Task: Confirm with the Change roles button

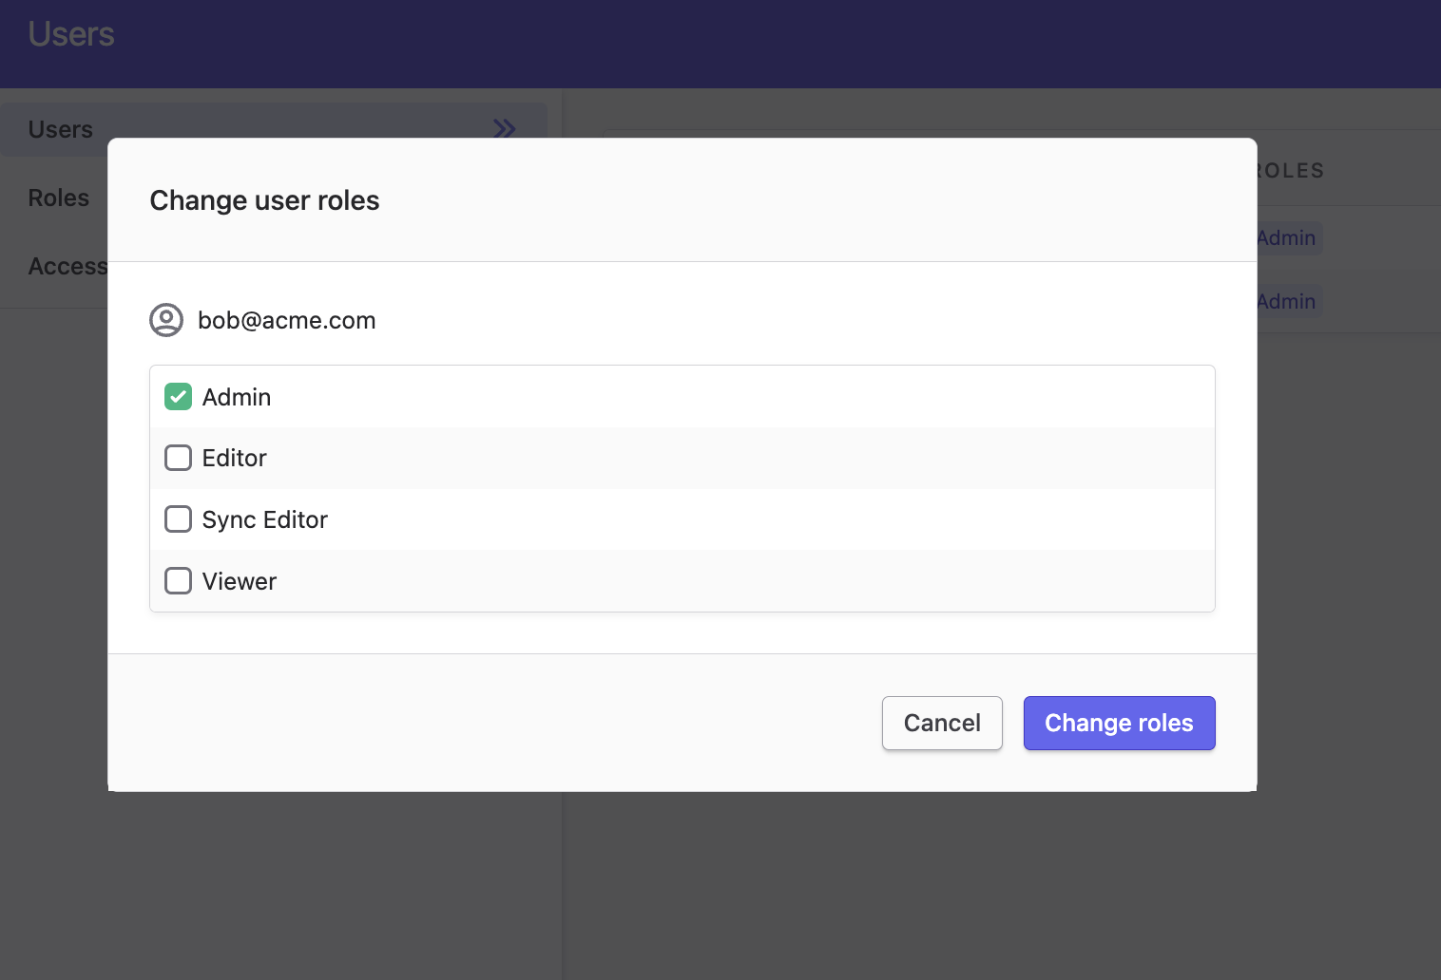Action: (1119, 723)
